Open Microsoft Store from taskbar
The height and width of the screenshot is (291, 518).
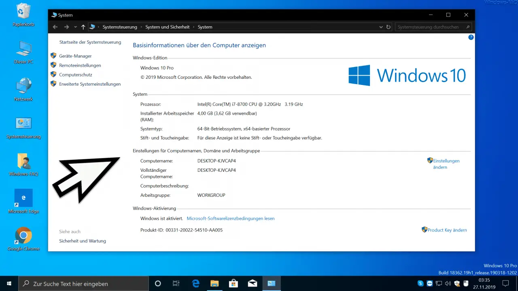pyautogui.click(x=234, y=283)
